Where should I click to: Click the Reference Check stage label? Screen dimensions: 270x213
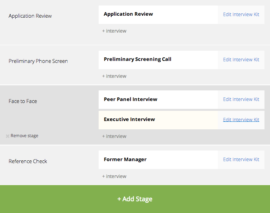pyautogui.click(x=28, y=162)
